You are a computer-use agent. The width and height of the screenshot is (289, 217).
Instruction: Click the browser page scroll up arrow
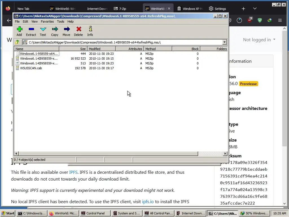pyautogui.click(x=284, y=29)
